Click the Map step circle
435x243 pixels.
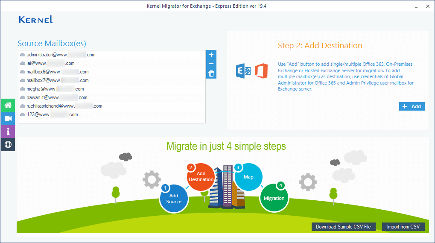248,177
